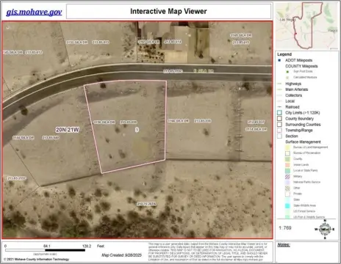Click the Bureau of Reclamation swatch
341x264 pixels.
click(287, 153)
